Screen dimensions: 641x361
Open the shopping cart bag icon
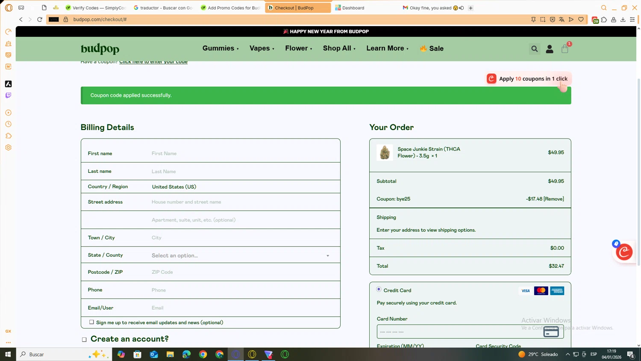click(x=565, y=49)
